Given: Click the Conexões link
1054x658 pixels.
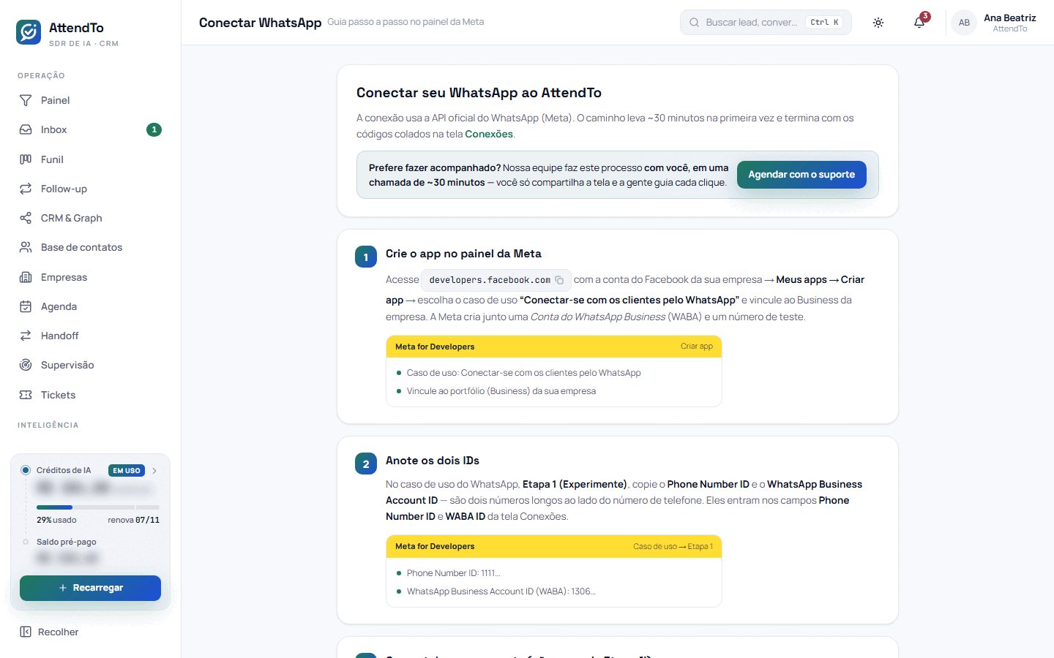Looking at the screenshot, I should tap(489, 134).
